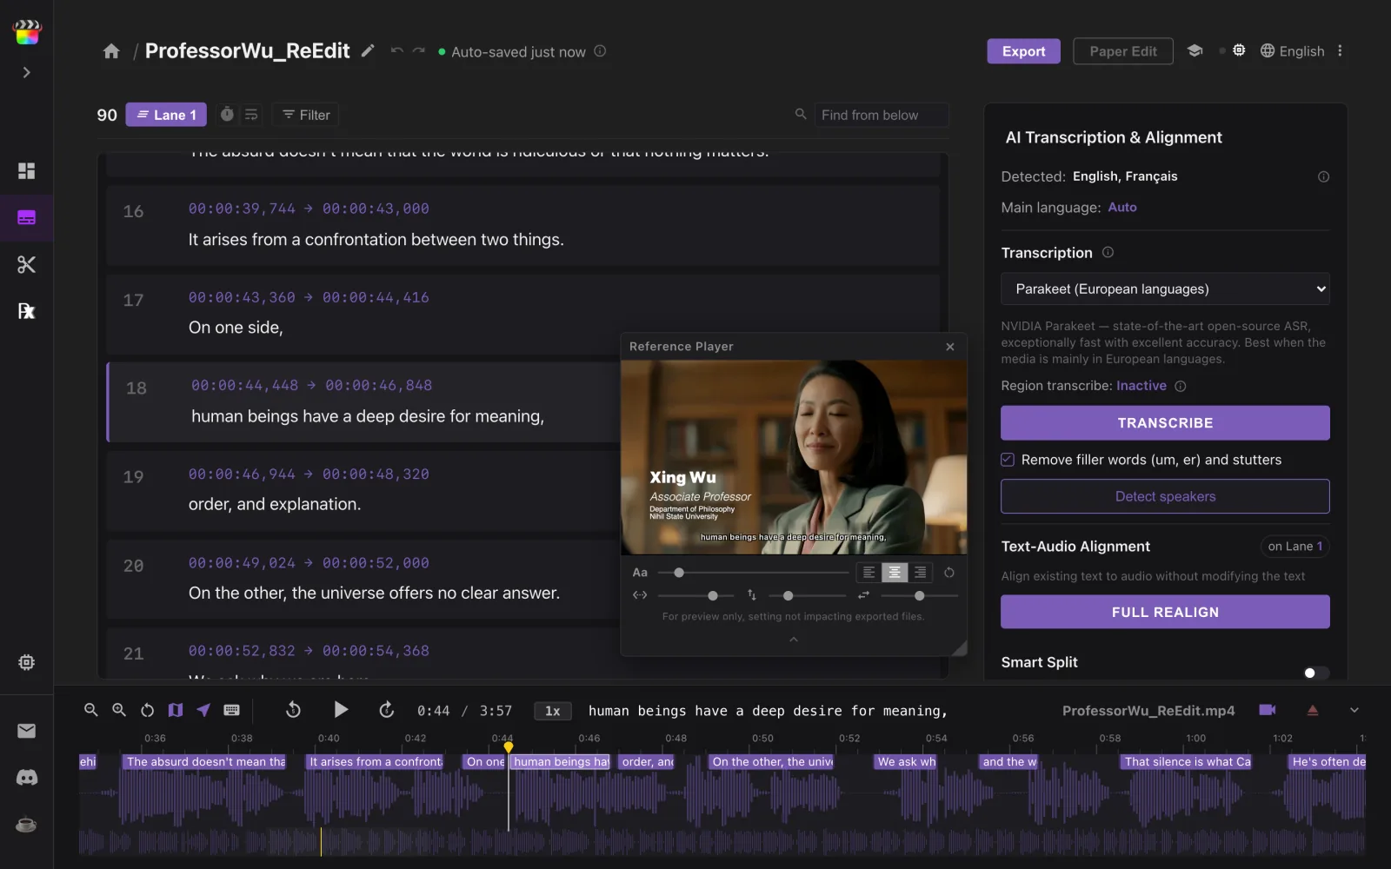1391x869 pixels.
Task: Show auto-save info icon
Action: point(600,51)
